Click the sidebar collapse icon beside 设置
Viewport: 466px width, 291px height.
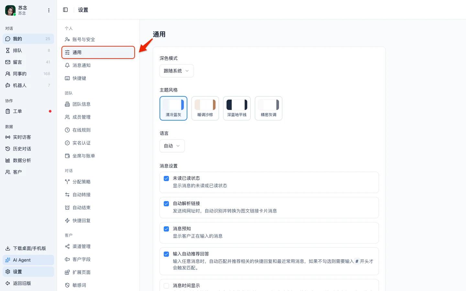pos(65,10)
